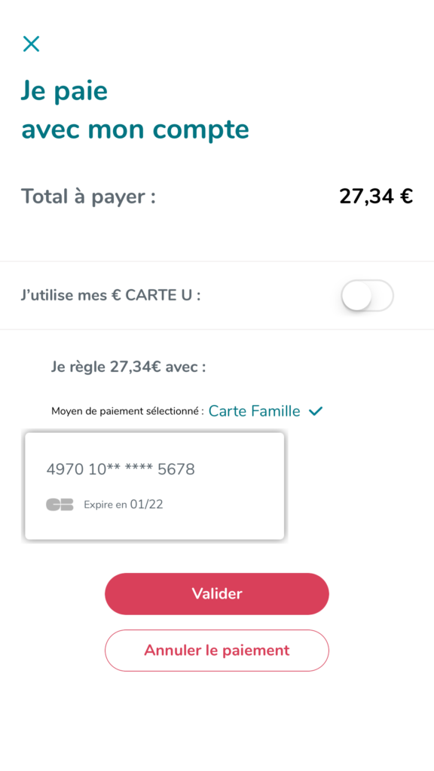Viewport: 434px width, 771px height.
Task: Select the saved bank card tile
Action: point(154,486)
